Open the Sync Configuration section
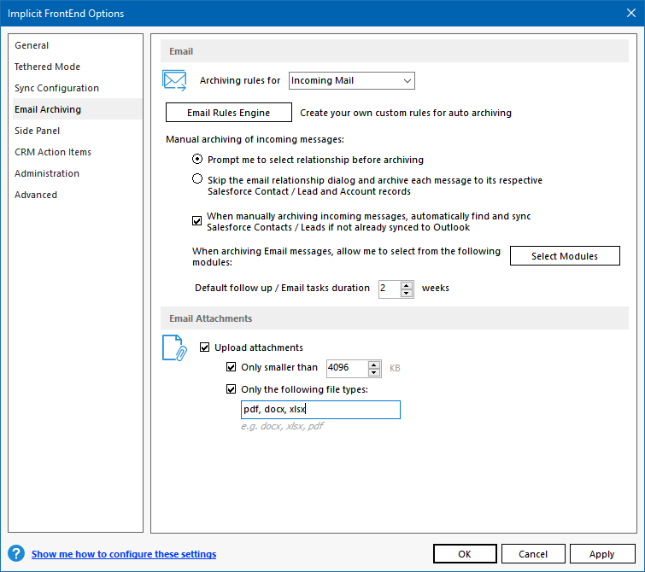 pyautogui.click(x=56, y=88)
